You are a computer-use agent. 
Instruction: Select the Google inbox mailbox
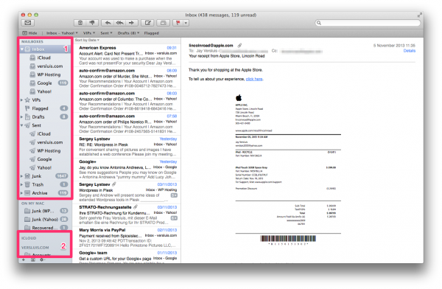tap(44, 83)
